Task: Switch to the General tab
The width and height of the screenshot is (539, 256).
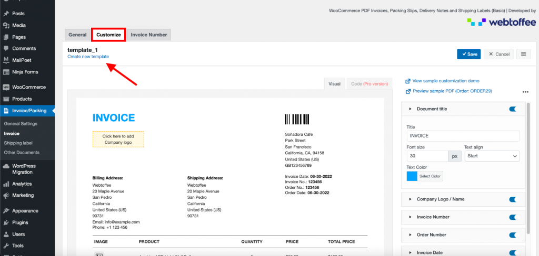Action: tap(77, 35)
